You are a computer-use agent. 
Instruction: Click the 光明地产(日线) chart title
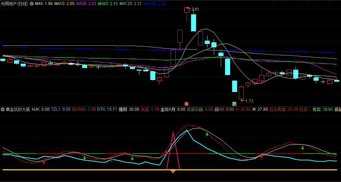point(15,4)
